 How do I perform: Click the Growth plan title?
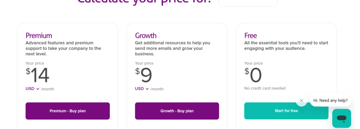(x=146, y=36)
